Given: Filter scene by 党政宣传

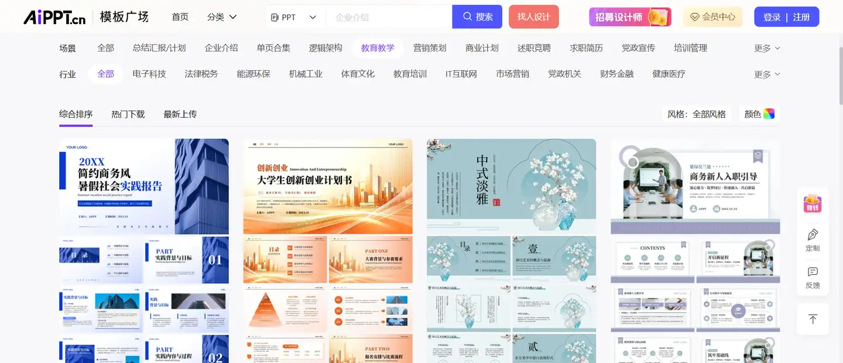Looking at the screenshot, I should click(638, 48).
